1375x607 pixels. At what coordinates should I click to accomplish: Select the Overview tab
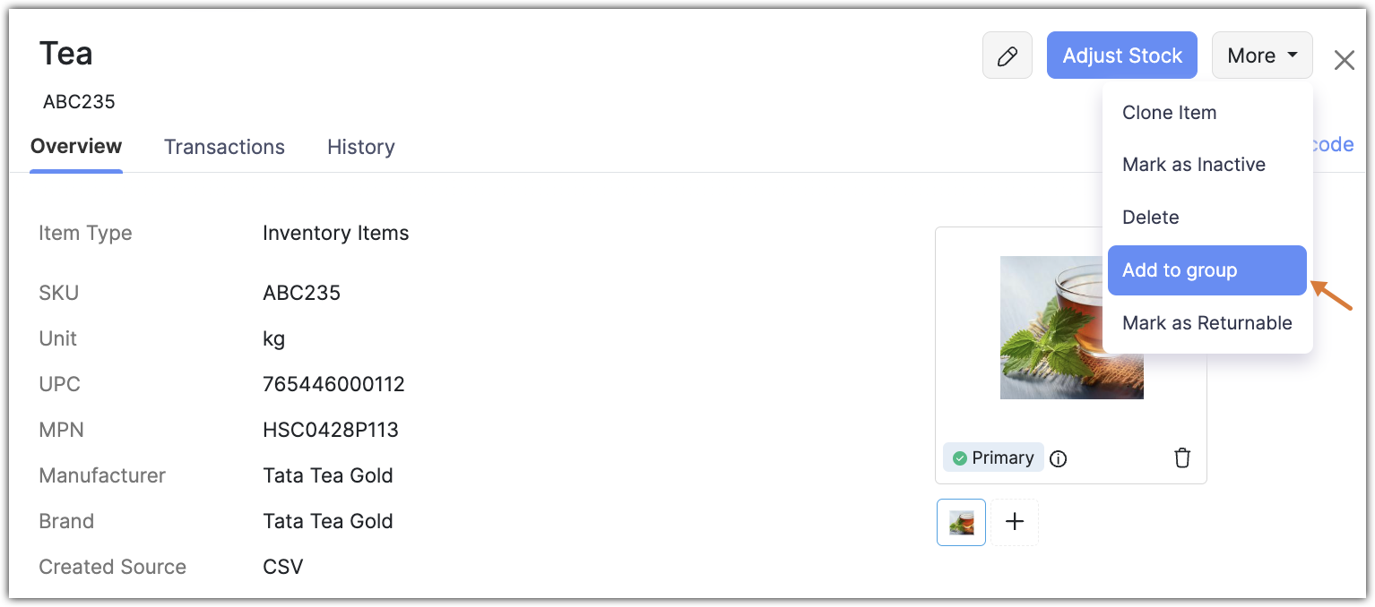pos(76,146)
